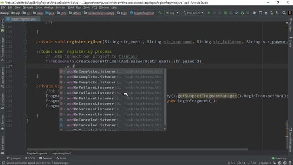Click the autocomplete popup vertical scrollbar
Viewport: 293px width, 165px height.
[165, 97]
